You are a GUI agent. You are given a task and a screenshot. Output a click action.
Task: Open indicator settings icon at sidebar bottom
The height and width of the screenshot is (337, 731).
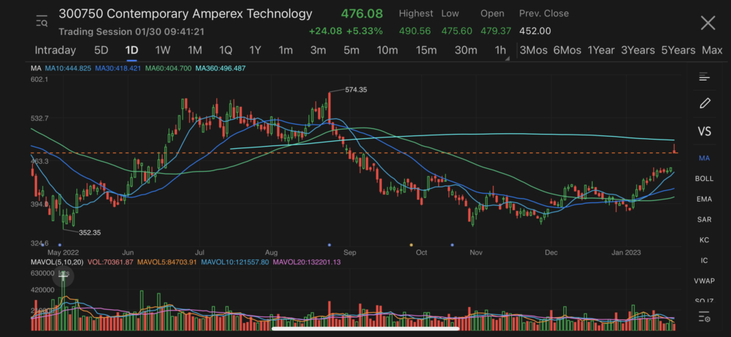[x=705, y=316]
